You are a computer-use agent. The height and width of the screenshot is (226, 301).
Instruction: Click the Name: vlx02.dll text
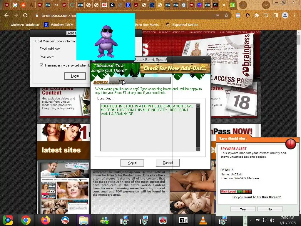tap(232, 174)
